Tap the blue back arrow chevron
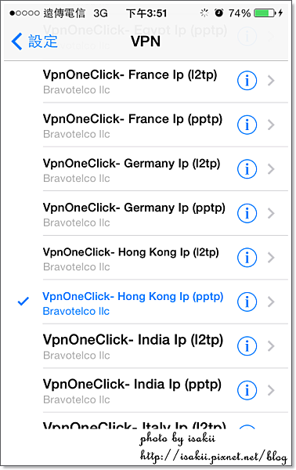The image size is (296, 470). (16, 41)
